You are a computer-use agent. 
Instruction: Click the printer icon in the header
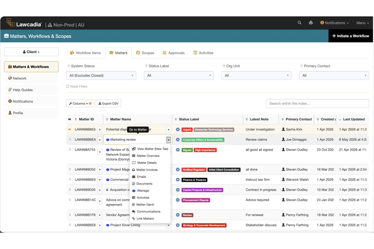click(311, 23)
